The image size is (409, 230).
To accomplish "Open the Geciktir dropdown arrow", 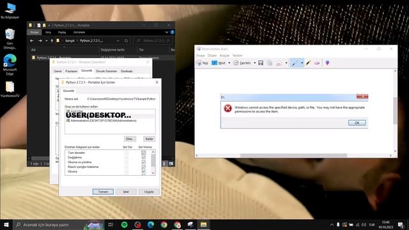I will click(254, 63).
